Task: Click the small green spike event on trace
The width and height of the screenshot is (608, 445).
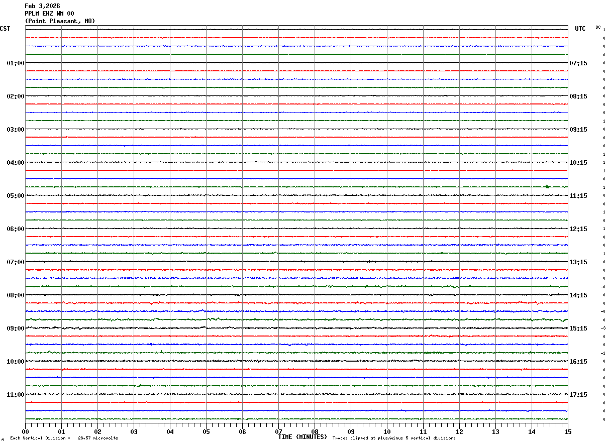Action: click(547, 187)
